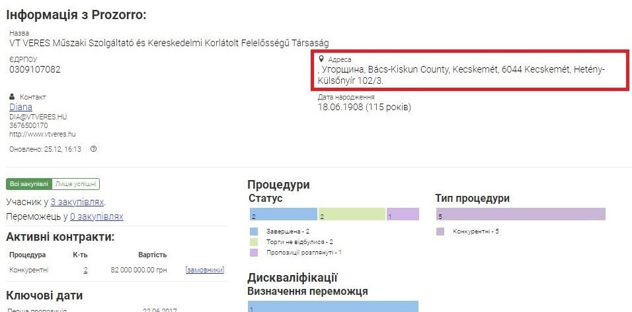Click the blue Завершена status bar segment

click(x=284, y=214)
